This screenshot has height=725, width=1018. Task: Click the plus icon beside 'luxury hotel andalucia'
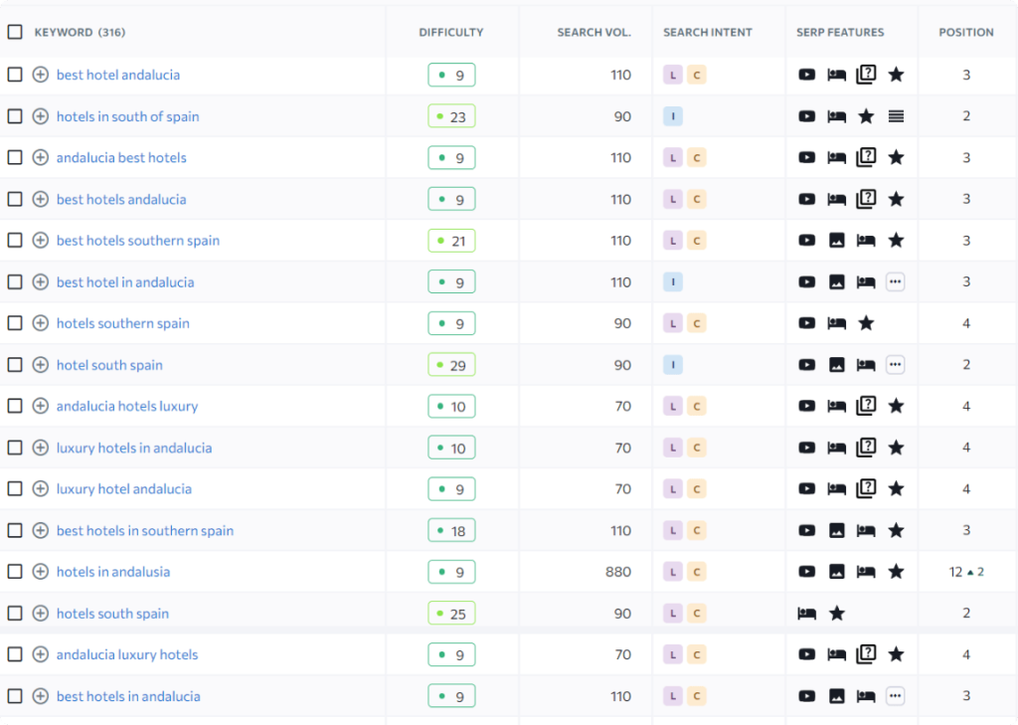(x=41, y=489)
